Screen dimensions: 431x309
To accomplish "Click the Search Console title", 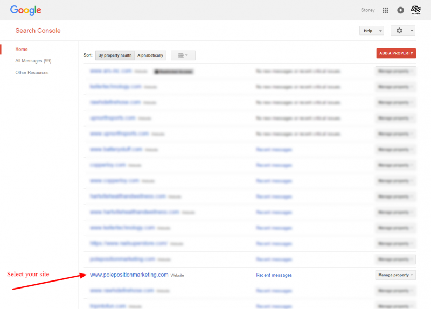I will pyautogui.click(x=38, y=31).
